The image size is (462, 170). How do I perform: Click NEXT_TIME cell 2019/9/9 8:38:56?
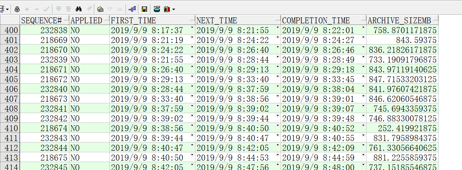(238, 99)
